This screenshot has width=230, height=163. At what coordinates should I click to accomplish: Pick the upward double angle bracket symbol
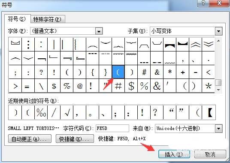click(x=196, y=44)
